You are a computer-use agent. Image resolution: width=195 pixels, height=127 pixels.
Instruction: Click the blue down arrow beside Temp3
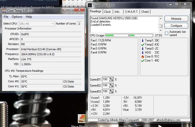pyautogui.click(x=143, y=48)
